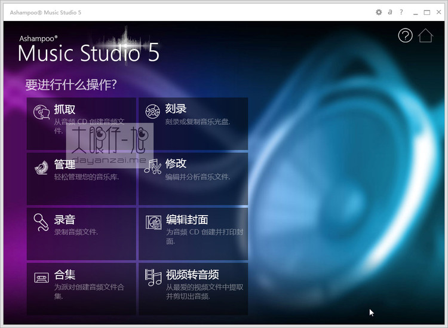448x328 pixels.
Task: Click description text 录制音频文件
Action: click(x=76, y=232)
